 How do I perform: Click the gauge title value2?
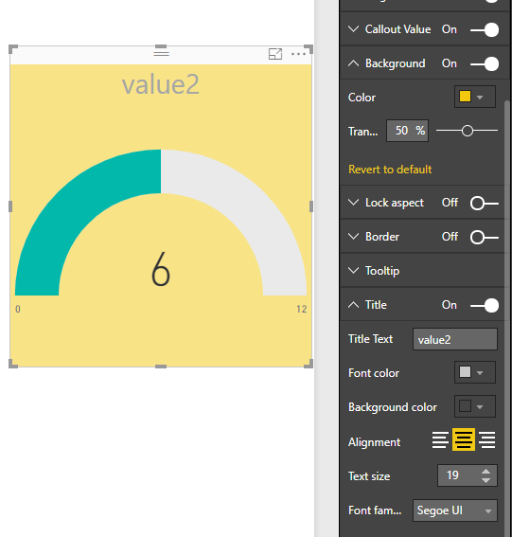[161, 84]
